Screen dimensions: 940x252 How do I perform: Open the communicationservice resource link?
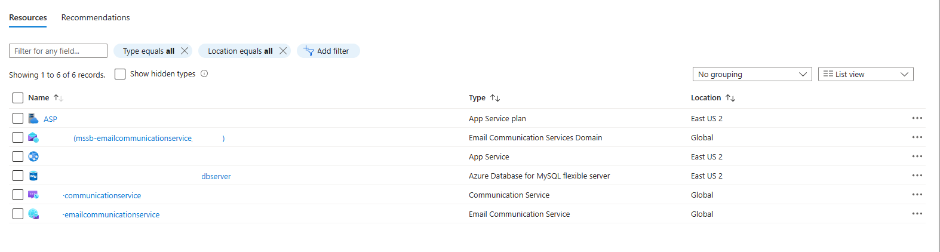coord(102,195)
